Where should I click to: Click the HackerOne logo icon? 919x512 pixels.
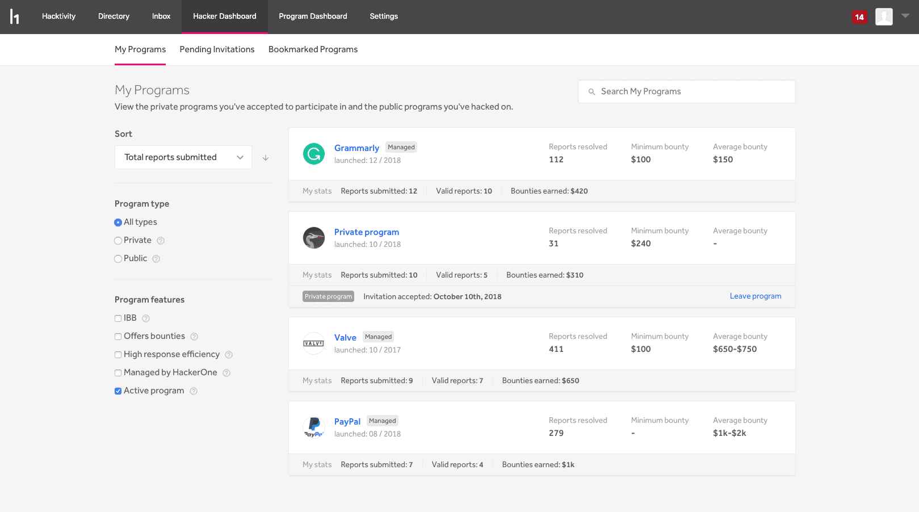(x=15, y=17)
